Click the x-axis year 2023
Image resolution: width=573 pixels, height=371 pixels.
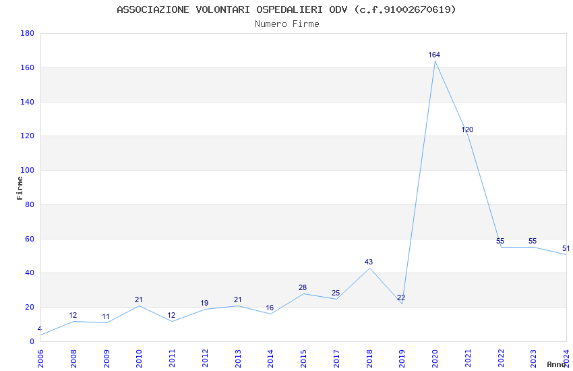tap(533, 358)
